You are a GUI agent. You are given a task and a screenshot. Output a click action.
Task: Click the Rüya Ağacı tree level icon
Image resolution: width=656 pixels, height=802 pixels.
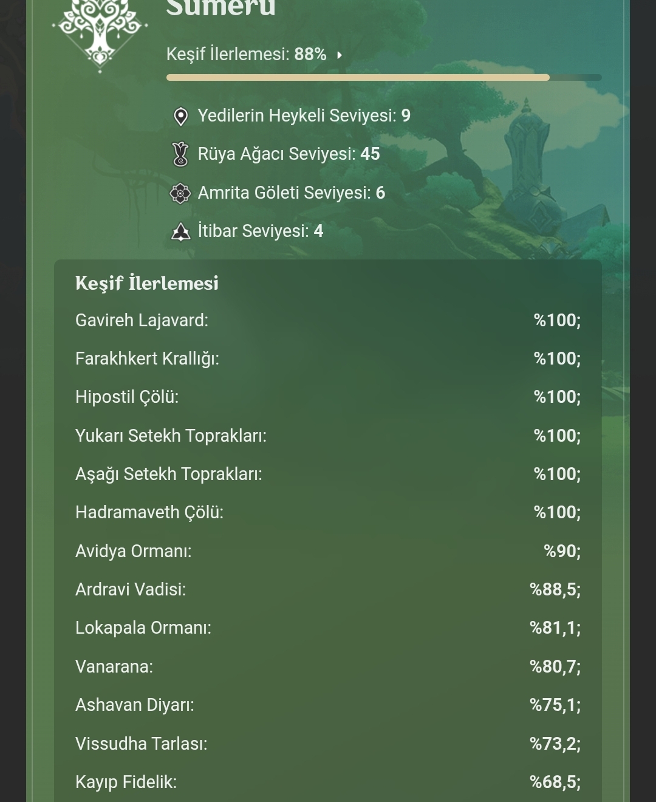(x=180, y=154)
